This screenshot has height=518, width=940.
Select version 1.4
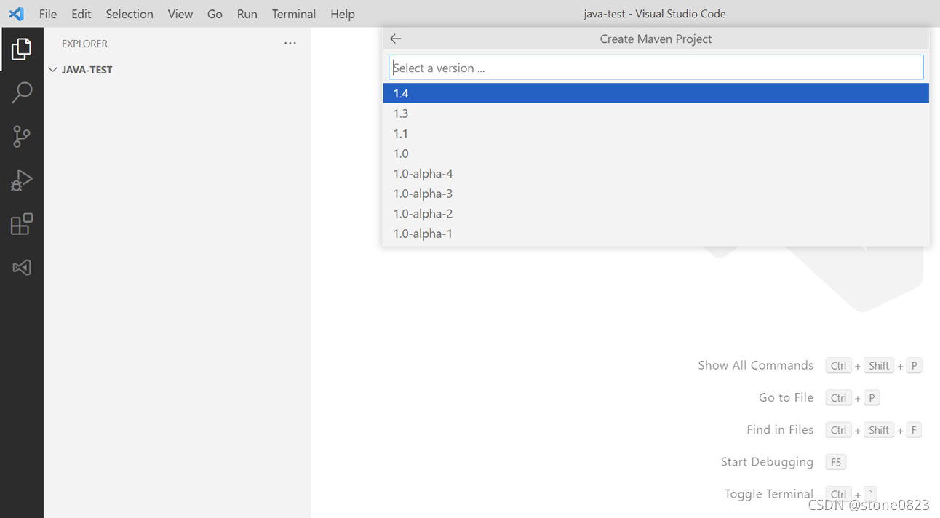coord(656,93)
